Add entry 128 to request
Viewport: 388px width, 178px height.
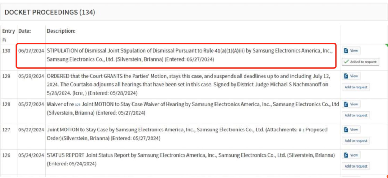pyautogui.click(x=356, y=115)
